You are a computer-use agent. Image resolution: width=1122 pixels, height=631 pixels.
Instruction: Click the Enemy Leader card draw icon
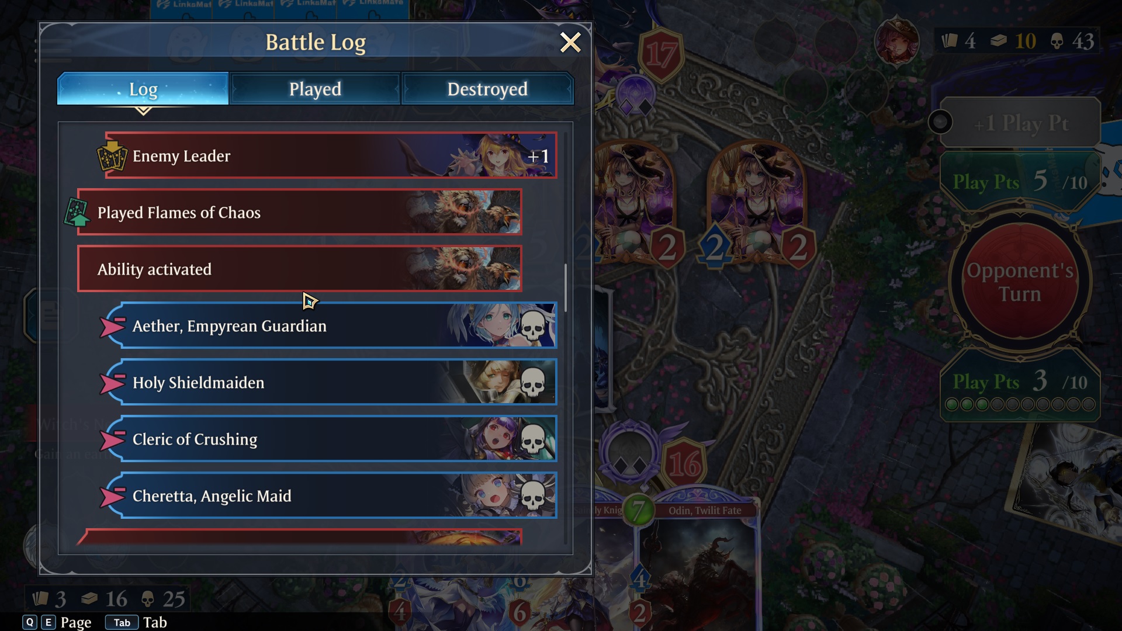pyautogui.click(x=112, y=155)
